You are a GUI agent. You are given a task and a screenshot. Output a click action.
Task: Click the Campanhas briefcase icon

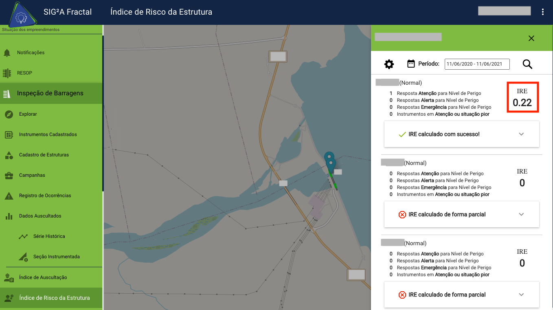tap(9, 175)
